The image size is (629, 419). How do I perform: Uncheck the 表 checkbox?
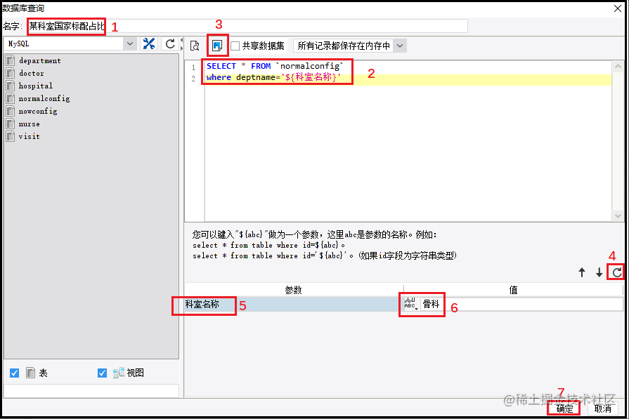(x=15, y=373)
